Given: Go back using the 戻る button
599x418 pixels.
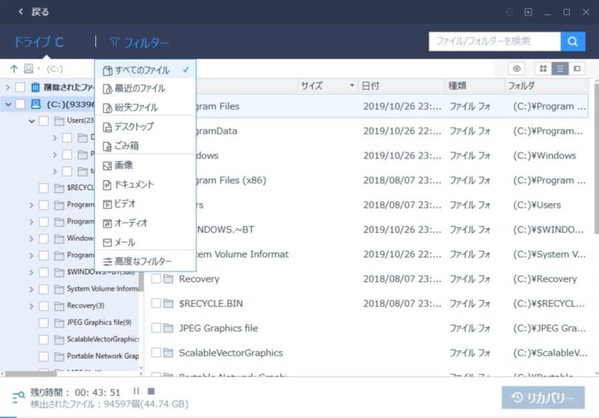Looking at the screenshot, I should coord(34,12).
